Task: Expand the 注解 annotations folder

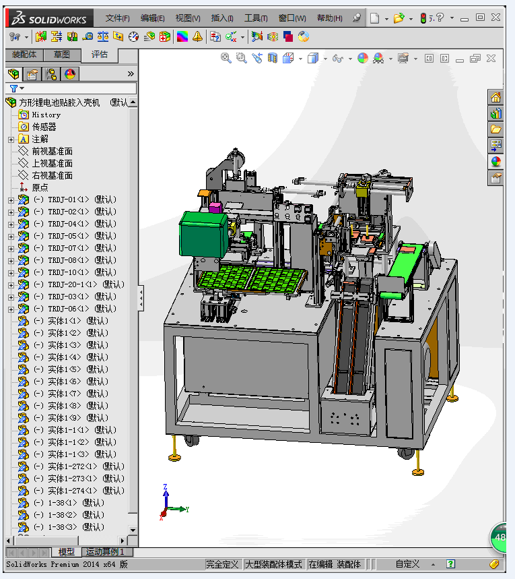Action: (11, 140)
